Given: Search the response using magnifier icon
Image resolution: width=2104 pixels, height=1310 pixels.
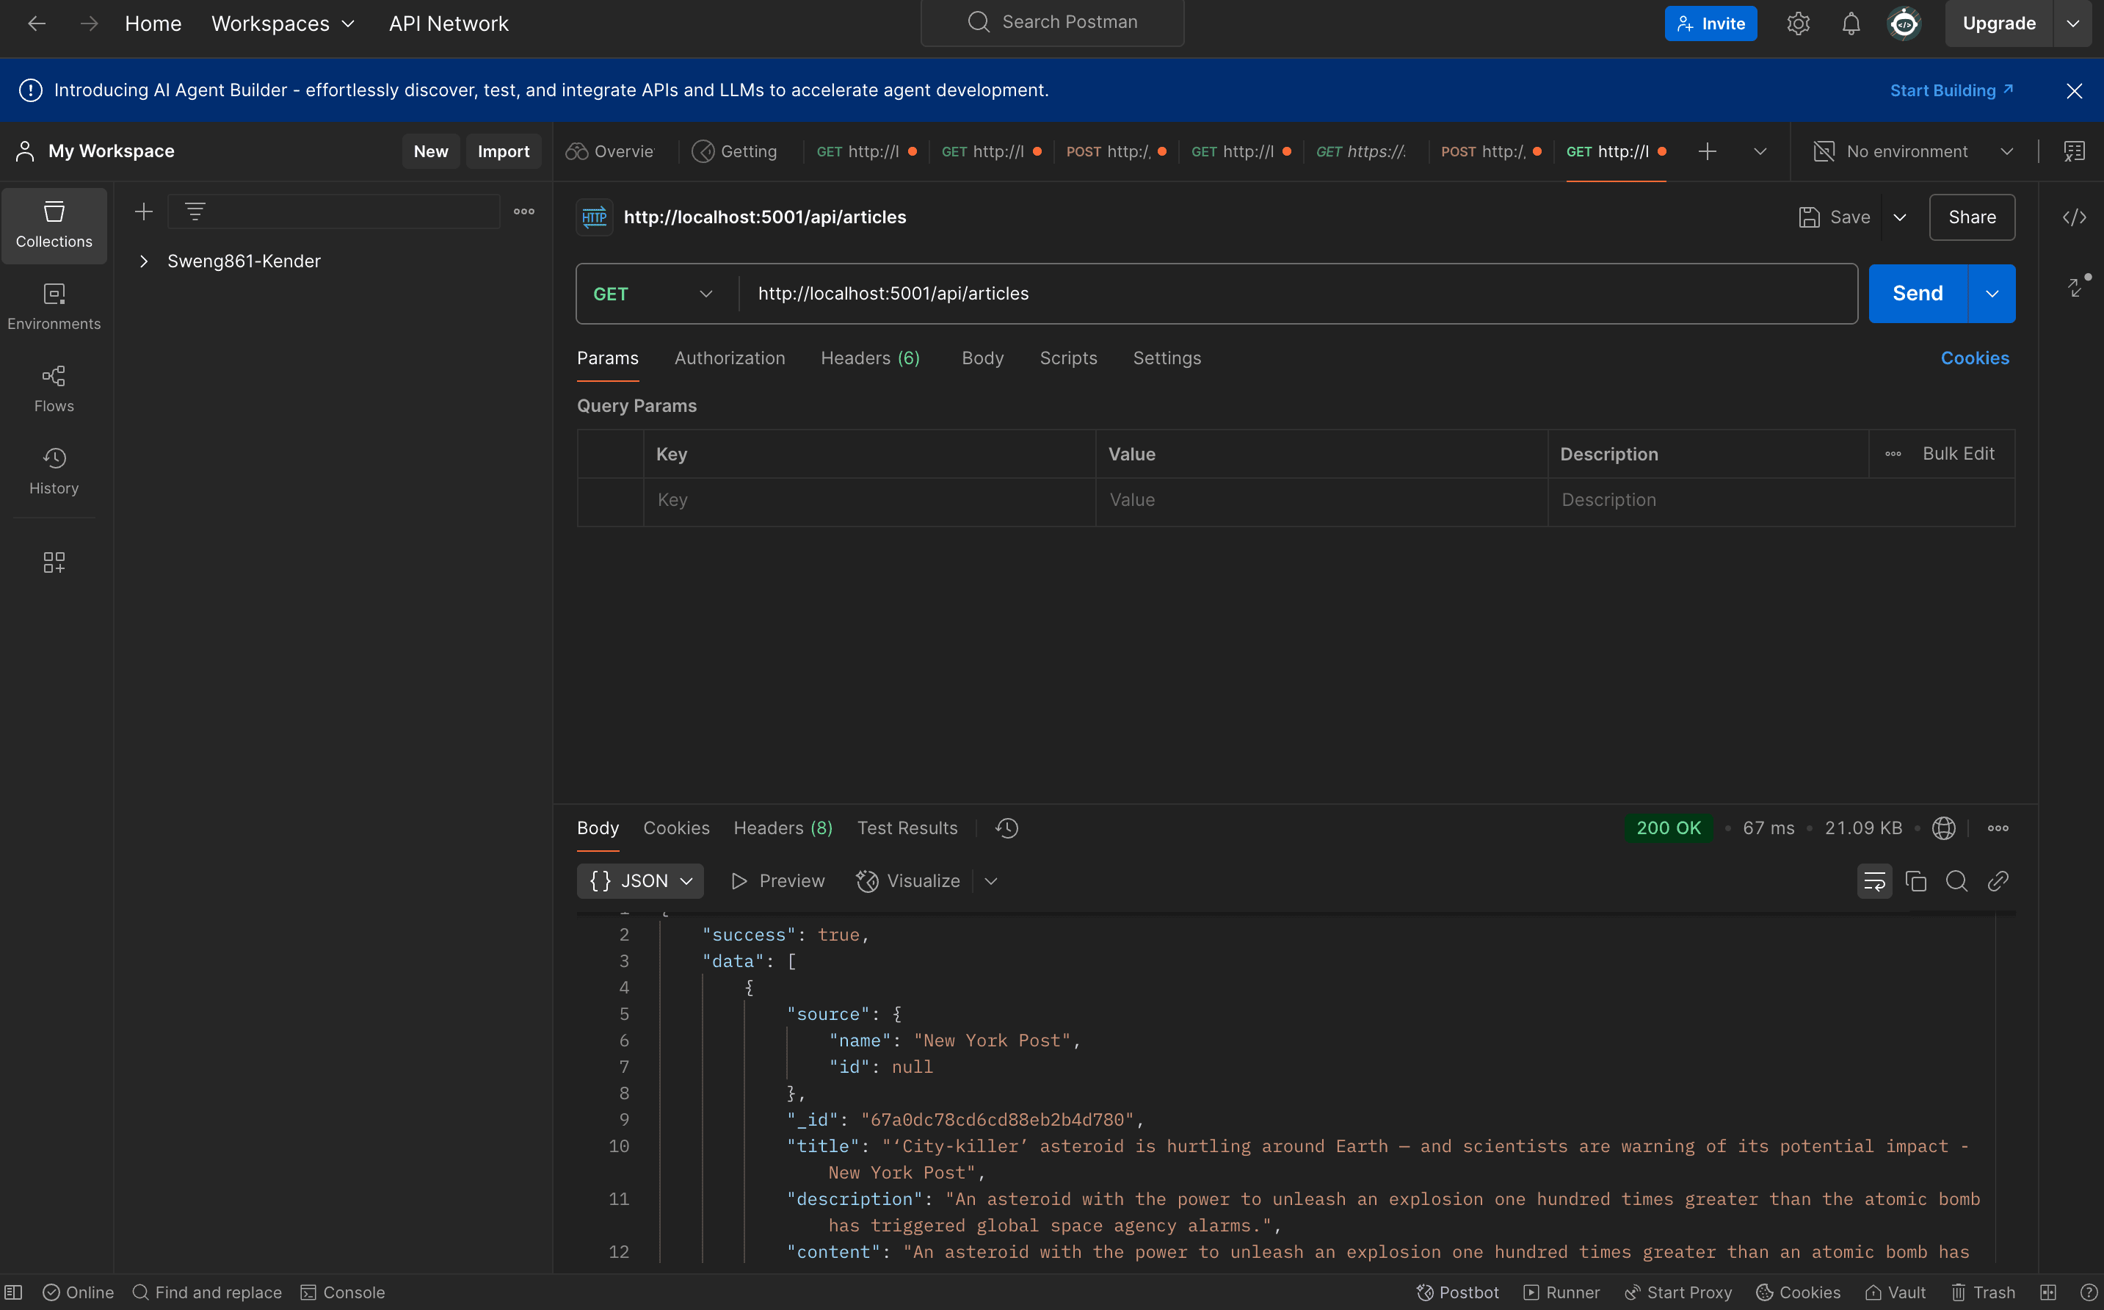Looking at the screenshot, I should [1956, 881].
